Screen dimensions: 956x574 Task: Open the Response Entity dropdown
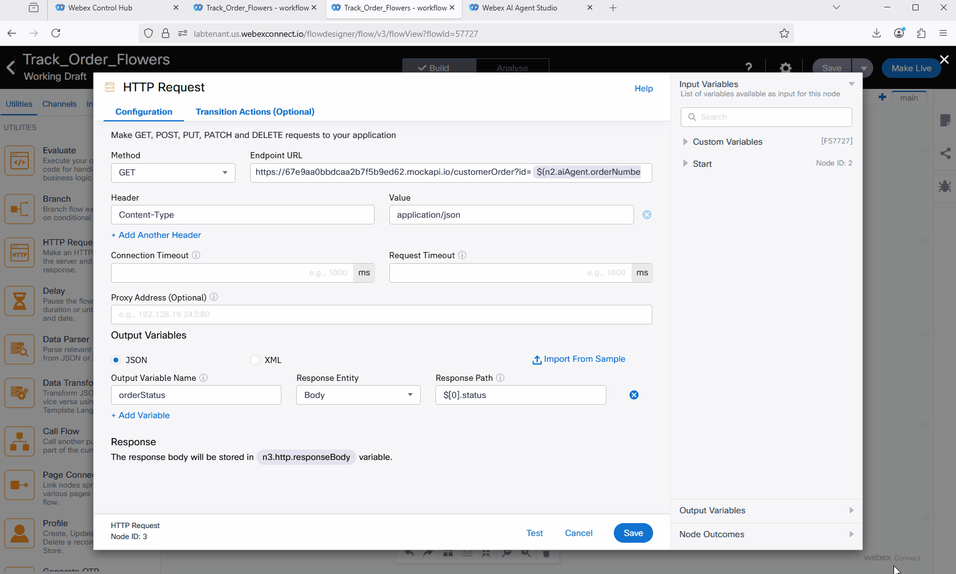(358, 395)
